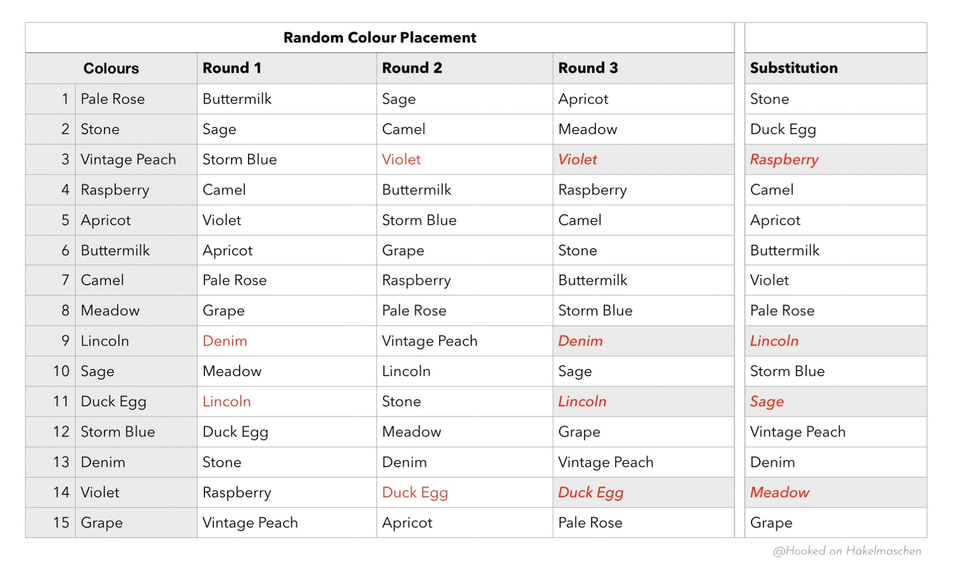956x566 pixels.
Task: Click italic 'Lincoln' in Substitution column
Action: pyautogui.click(x=774, y=341)
